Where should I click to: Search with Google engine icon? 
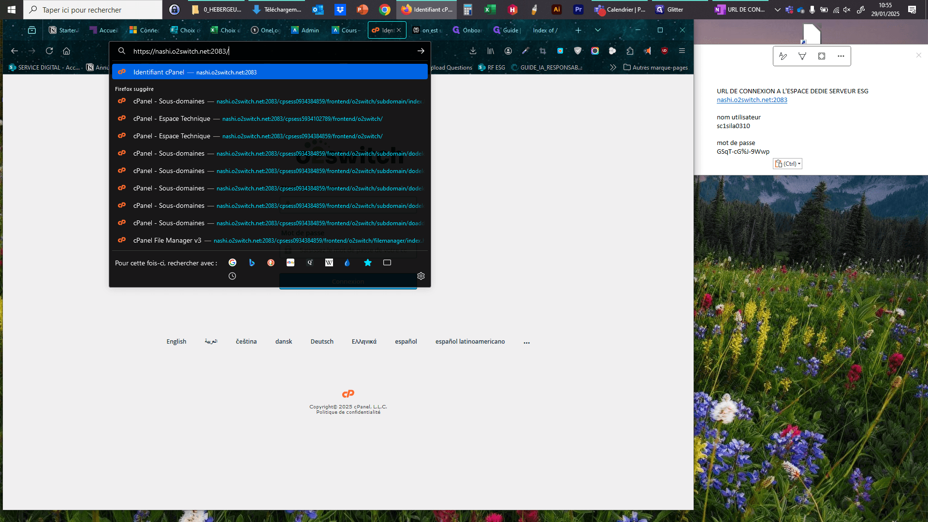point(232,262)
